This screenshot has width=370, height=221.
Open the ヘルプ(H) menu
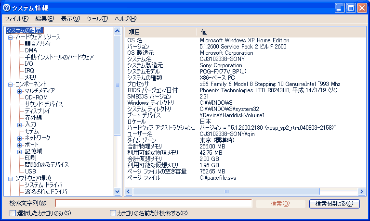[126, 19]
